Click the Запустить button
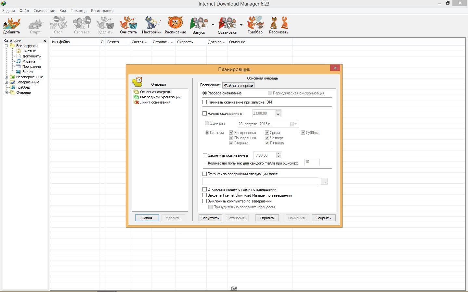Viewport: 468px width, 292px height. 210,218
